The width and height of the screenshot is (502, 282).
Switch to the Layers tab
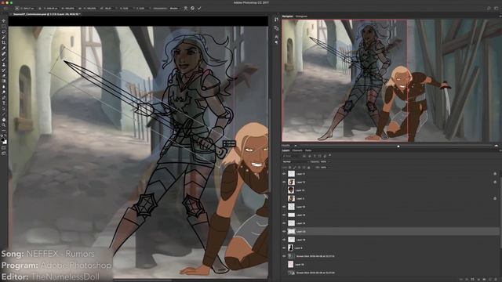pos(286,150)
